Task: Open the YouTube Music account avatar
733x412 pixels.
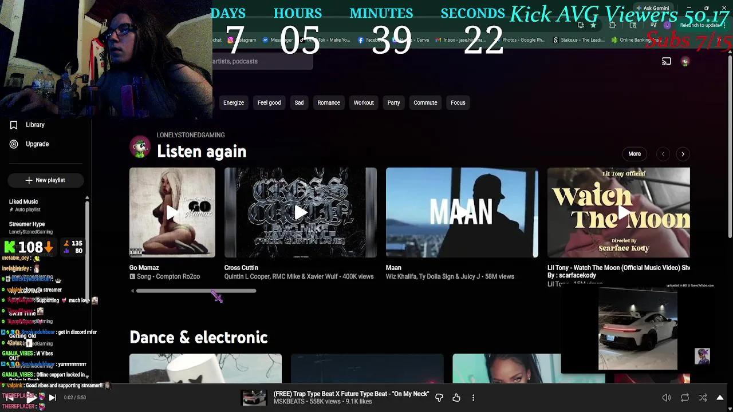Action: (x=685, y=61)
